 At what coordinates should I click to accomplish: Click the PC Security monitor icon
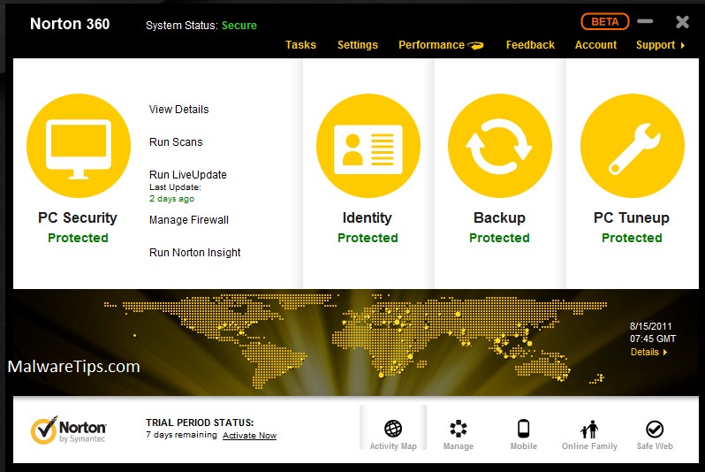click(x=78, y=147)
